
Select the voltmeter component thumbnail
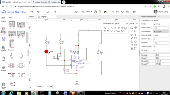(x=12, y=25)
